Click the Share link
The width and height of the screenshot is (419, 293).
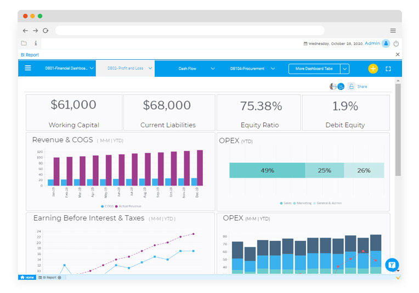click(362, 87)
